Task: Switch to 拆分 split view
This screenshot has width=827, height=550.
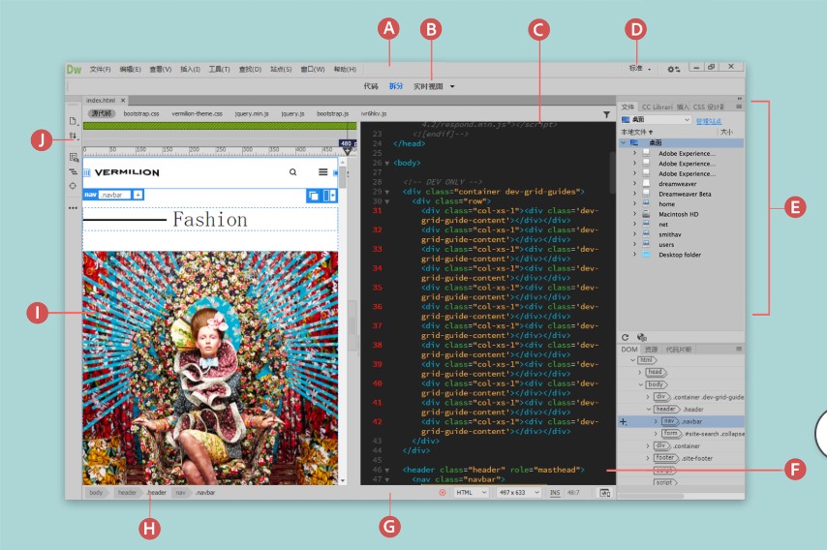Action: point(396,86)
